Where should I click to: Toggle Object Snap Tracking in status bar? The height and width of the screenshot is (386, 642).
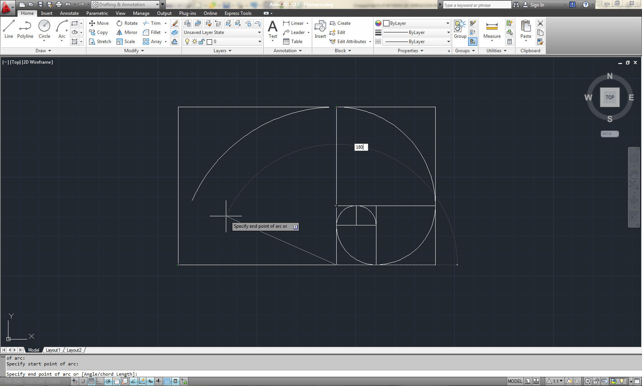click(x=133, y=381)
